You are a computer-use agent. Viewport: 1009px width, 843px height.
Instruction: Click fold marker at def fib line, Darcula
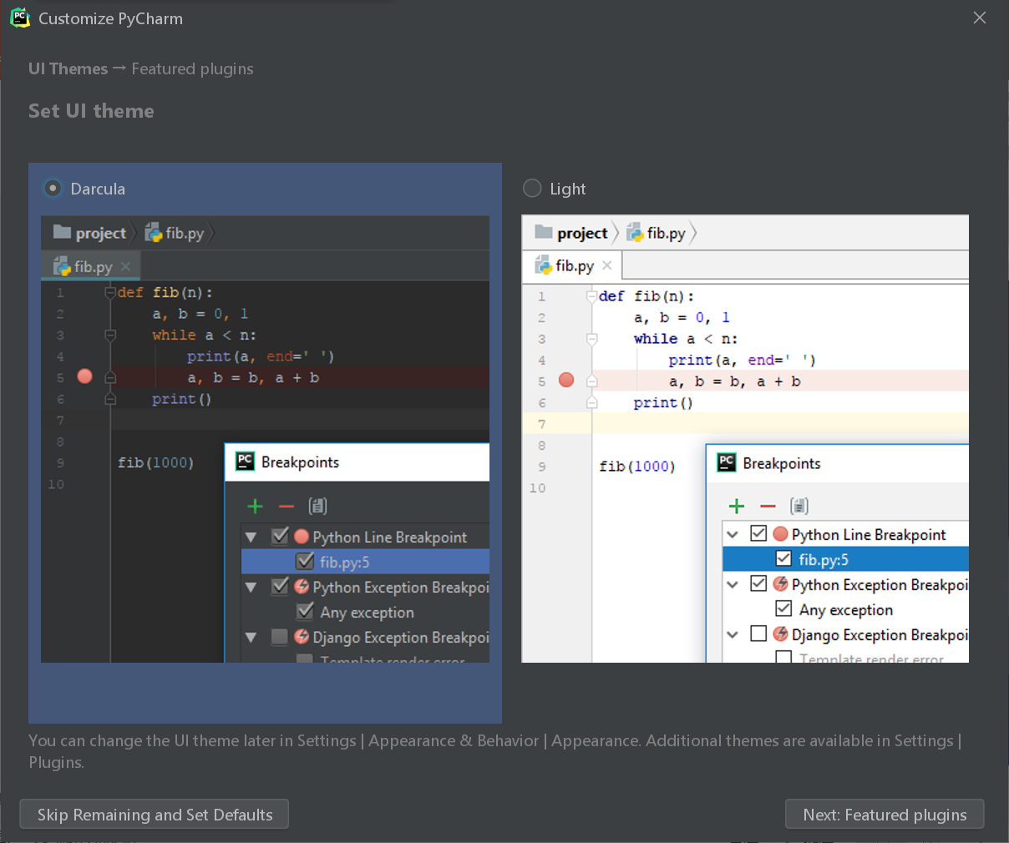(x=109, y=292)
